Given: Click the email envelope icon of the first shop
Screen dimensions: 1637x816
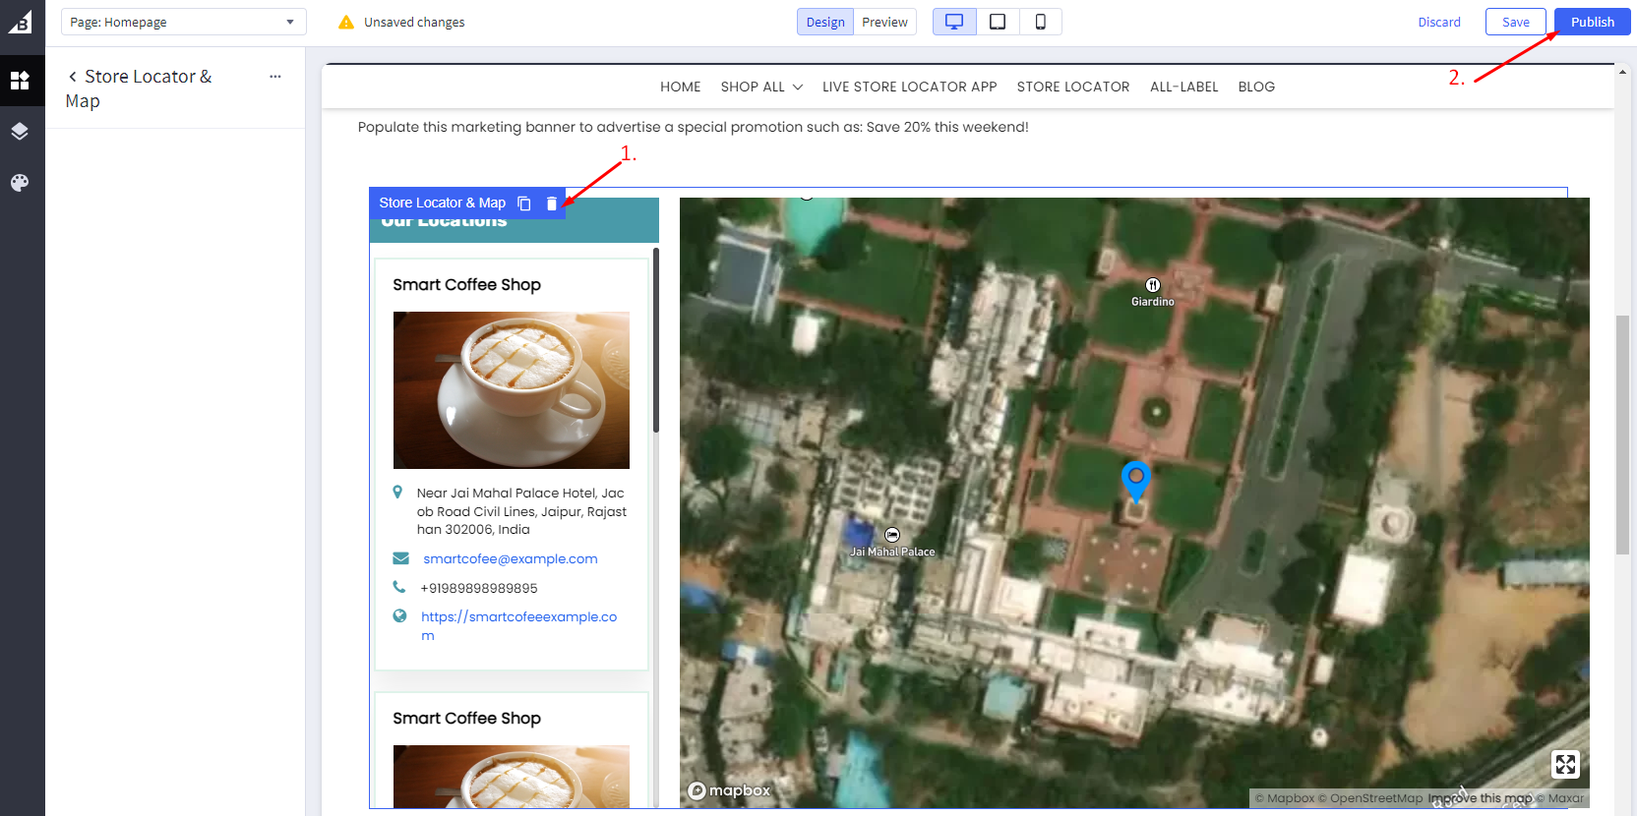Looking at the screenshot, I should [x=400, y=558].
